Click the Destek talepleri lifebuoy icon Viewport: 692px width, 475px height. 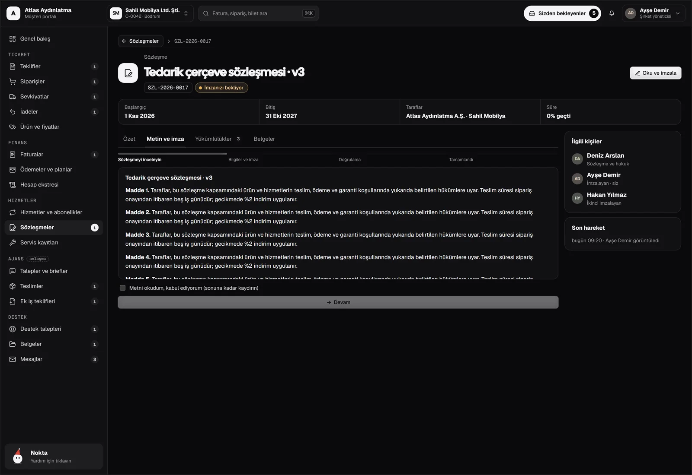[x=13, y=329]
